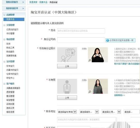Click the detailed address input field
The width and height of the screenshot is (140, 128).
[x=99, y=120]
